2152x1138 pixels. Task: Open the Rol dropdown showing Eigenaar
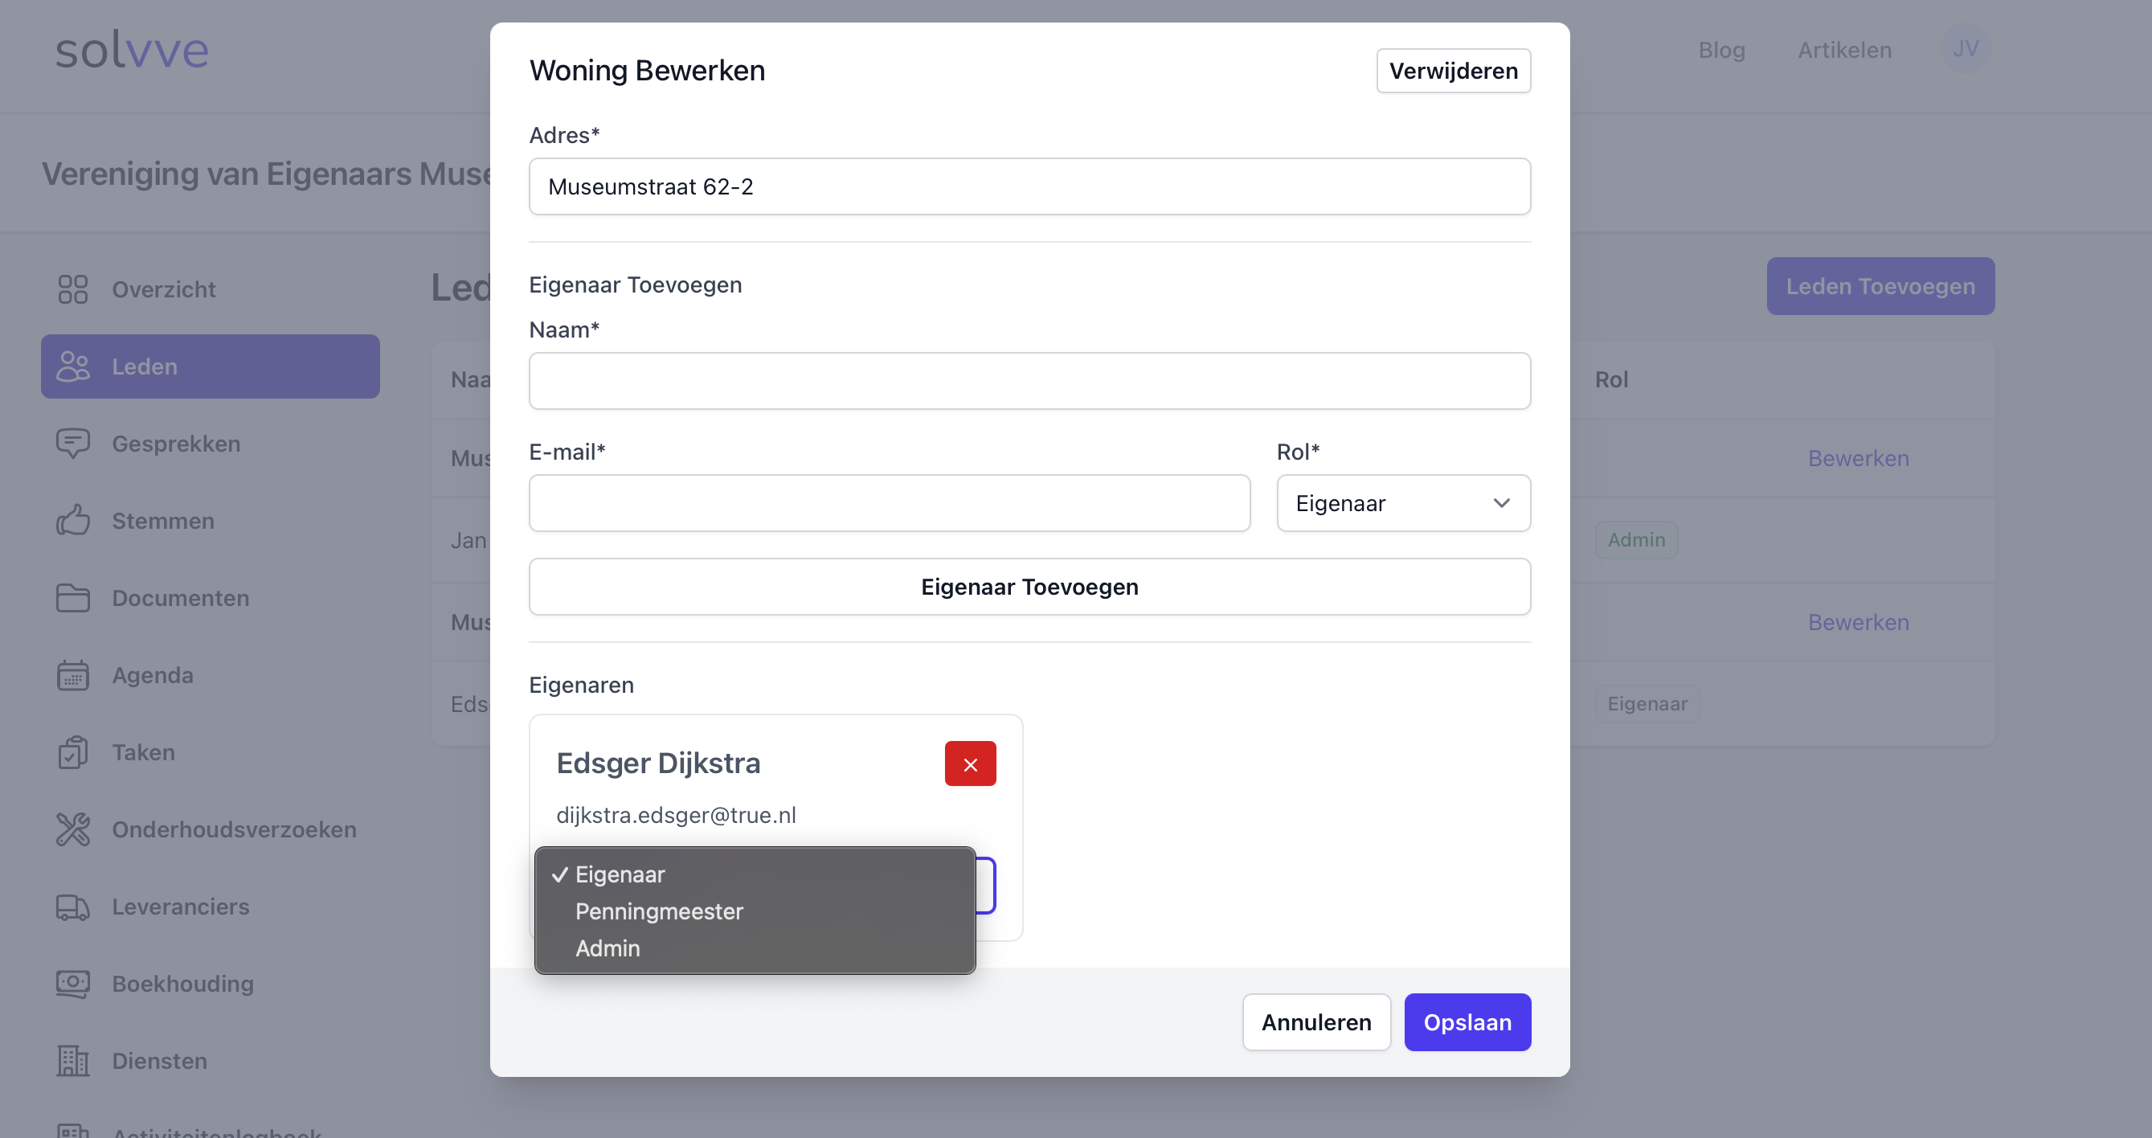pos(1402,503)
